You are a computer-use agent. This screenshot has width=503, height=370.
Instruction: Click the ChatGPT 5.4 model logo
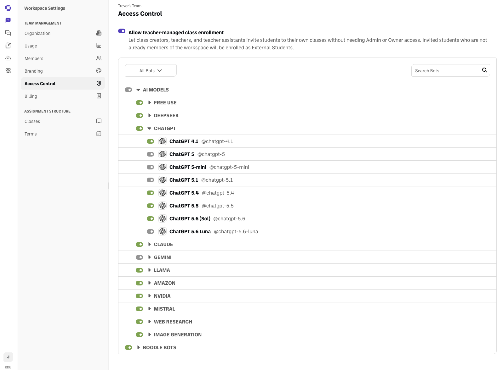163,193
